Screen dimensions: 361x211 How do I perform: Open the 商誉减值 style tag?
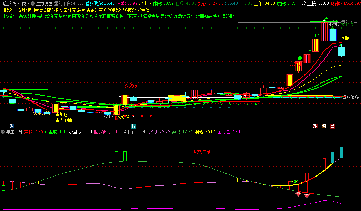(x=76, y=16)
